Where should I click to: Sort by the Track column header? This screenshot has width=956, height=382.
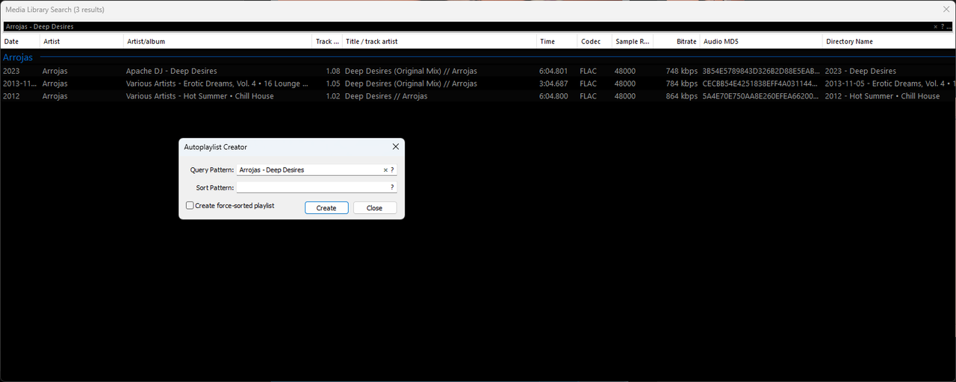pyautogui.click(x=327, y=42)
